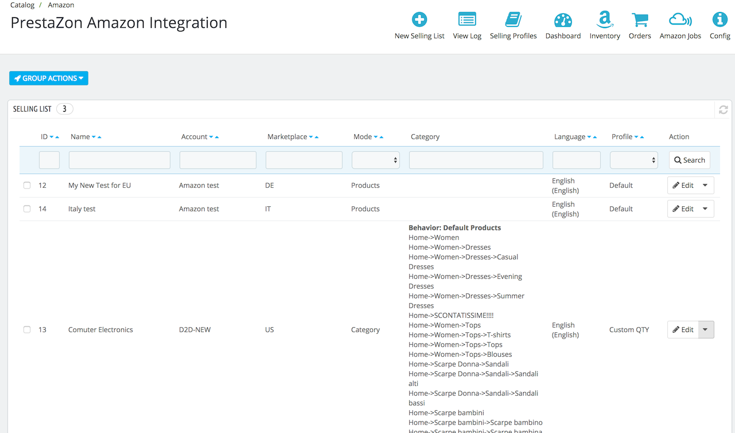
Task: Open New Selling List
Action: point(419,26)
